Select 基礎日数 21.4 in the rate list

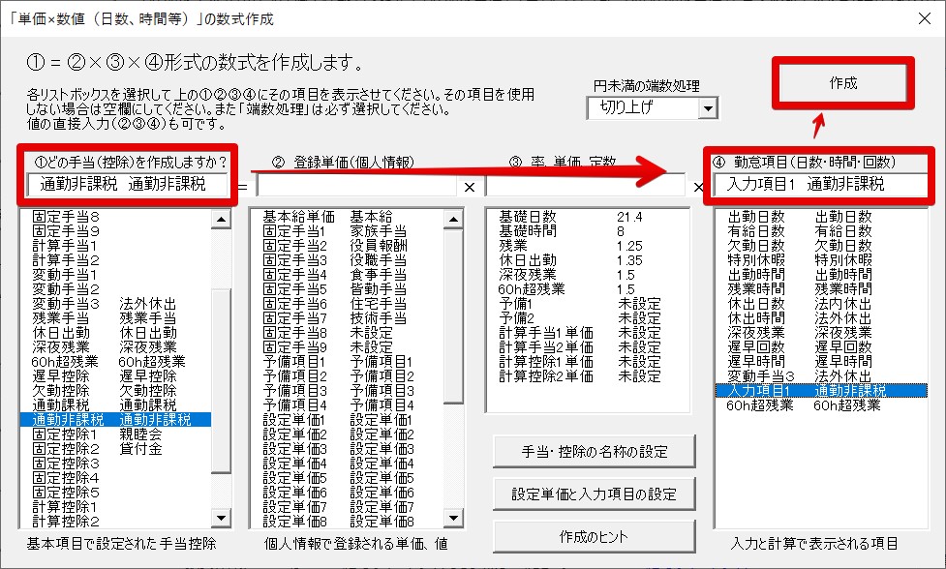(x=581, y=216)
